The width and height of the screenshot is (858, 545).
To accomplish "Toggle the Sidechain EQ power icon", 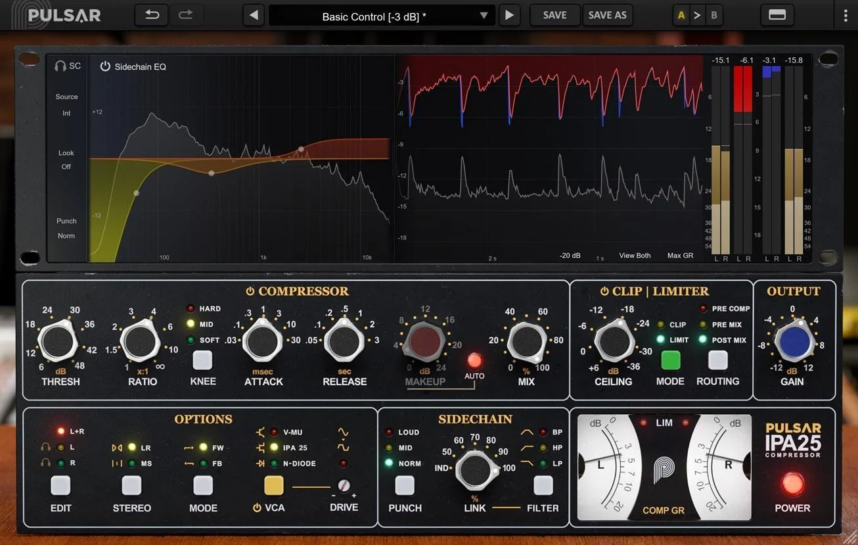I will pyautogui.click(x=105, y=66).
